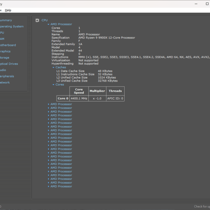Show the Graphics section
This screenshot has height=210, width=210.
(x=5, y=51)
